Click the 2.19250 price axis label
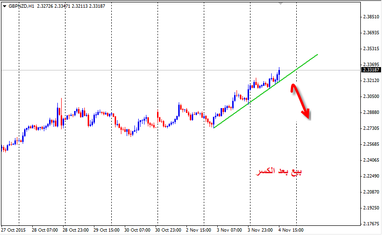 371,207
